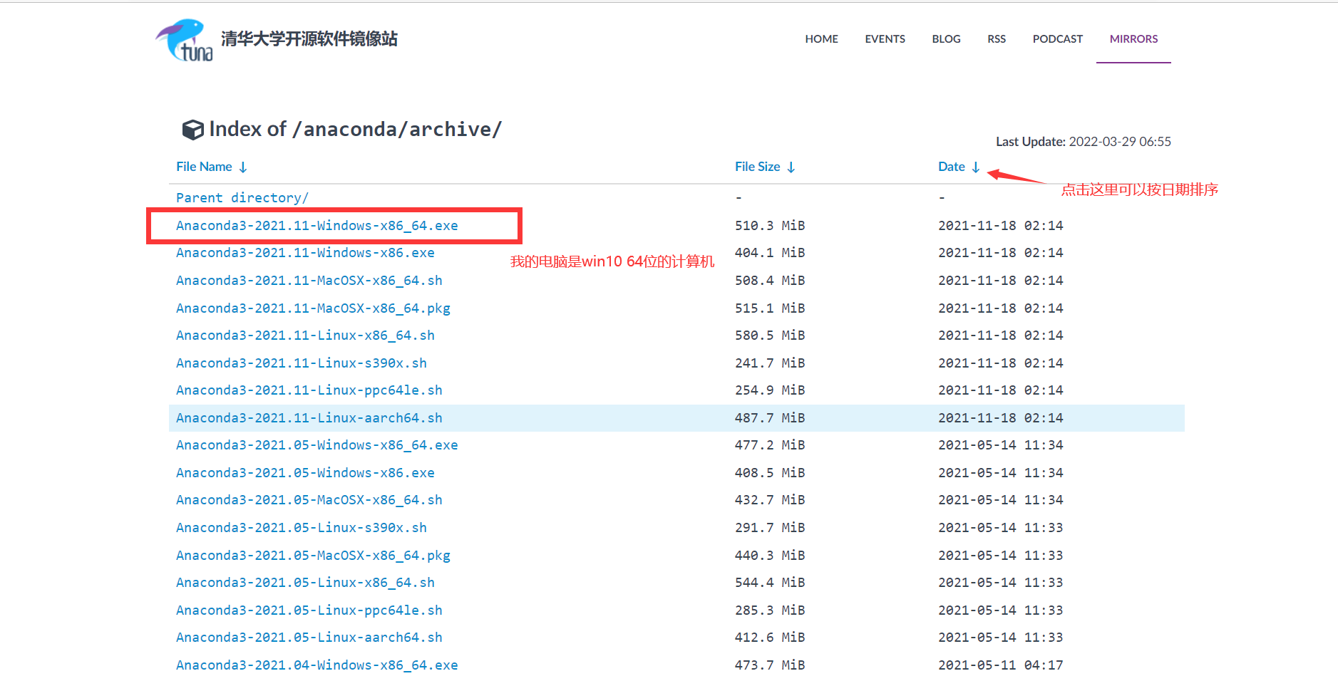Select the 291.7 MiB file size
The image size is (1338, 681).
[x=770, y=528]
